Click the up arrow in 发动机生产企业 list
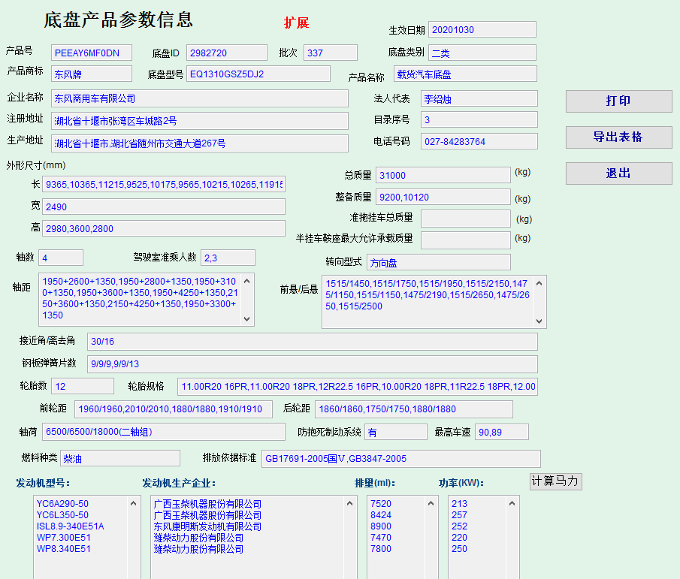Viewport: 680px width, 579px height. 349,503
